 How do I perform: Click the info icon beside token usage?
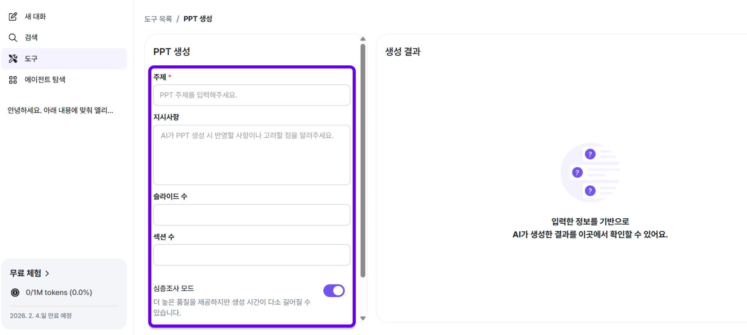click(15, 292)
